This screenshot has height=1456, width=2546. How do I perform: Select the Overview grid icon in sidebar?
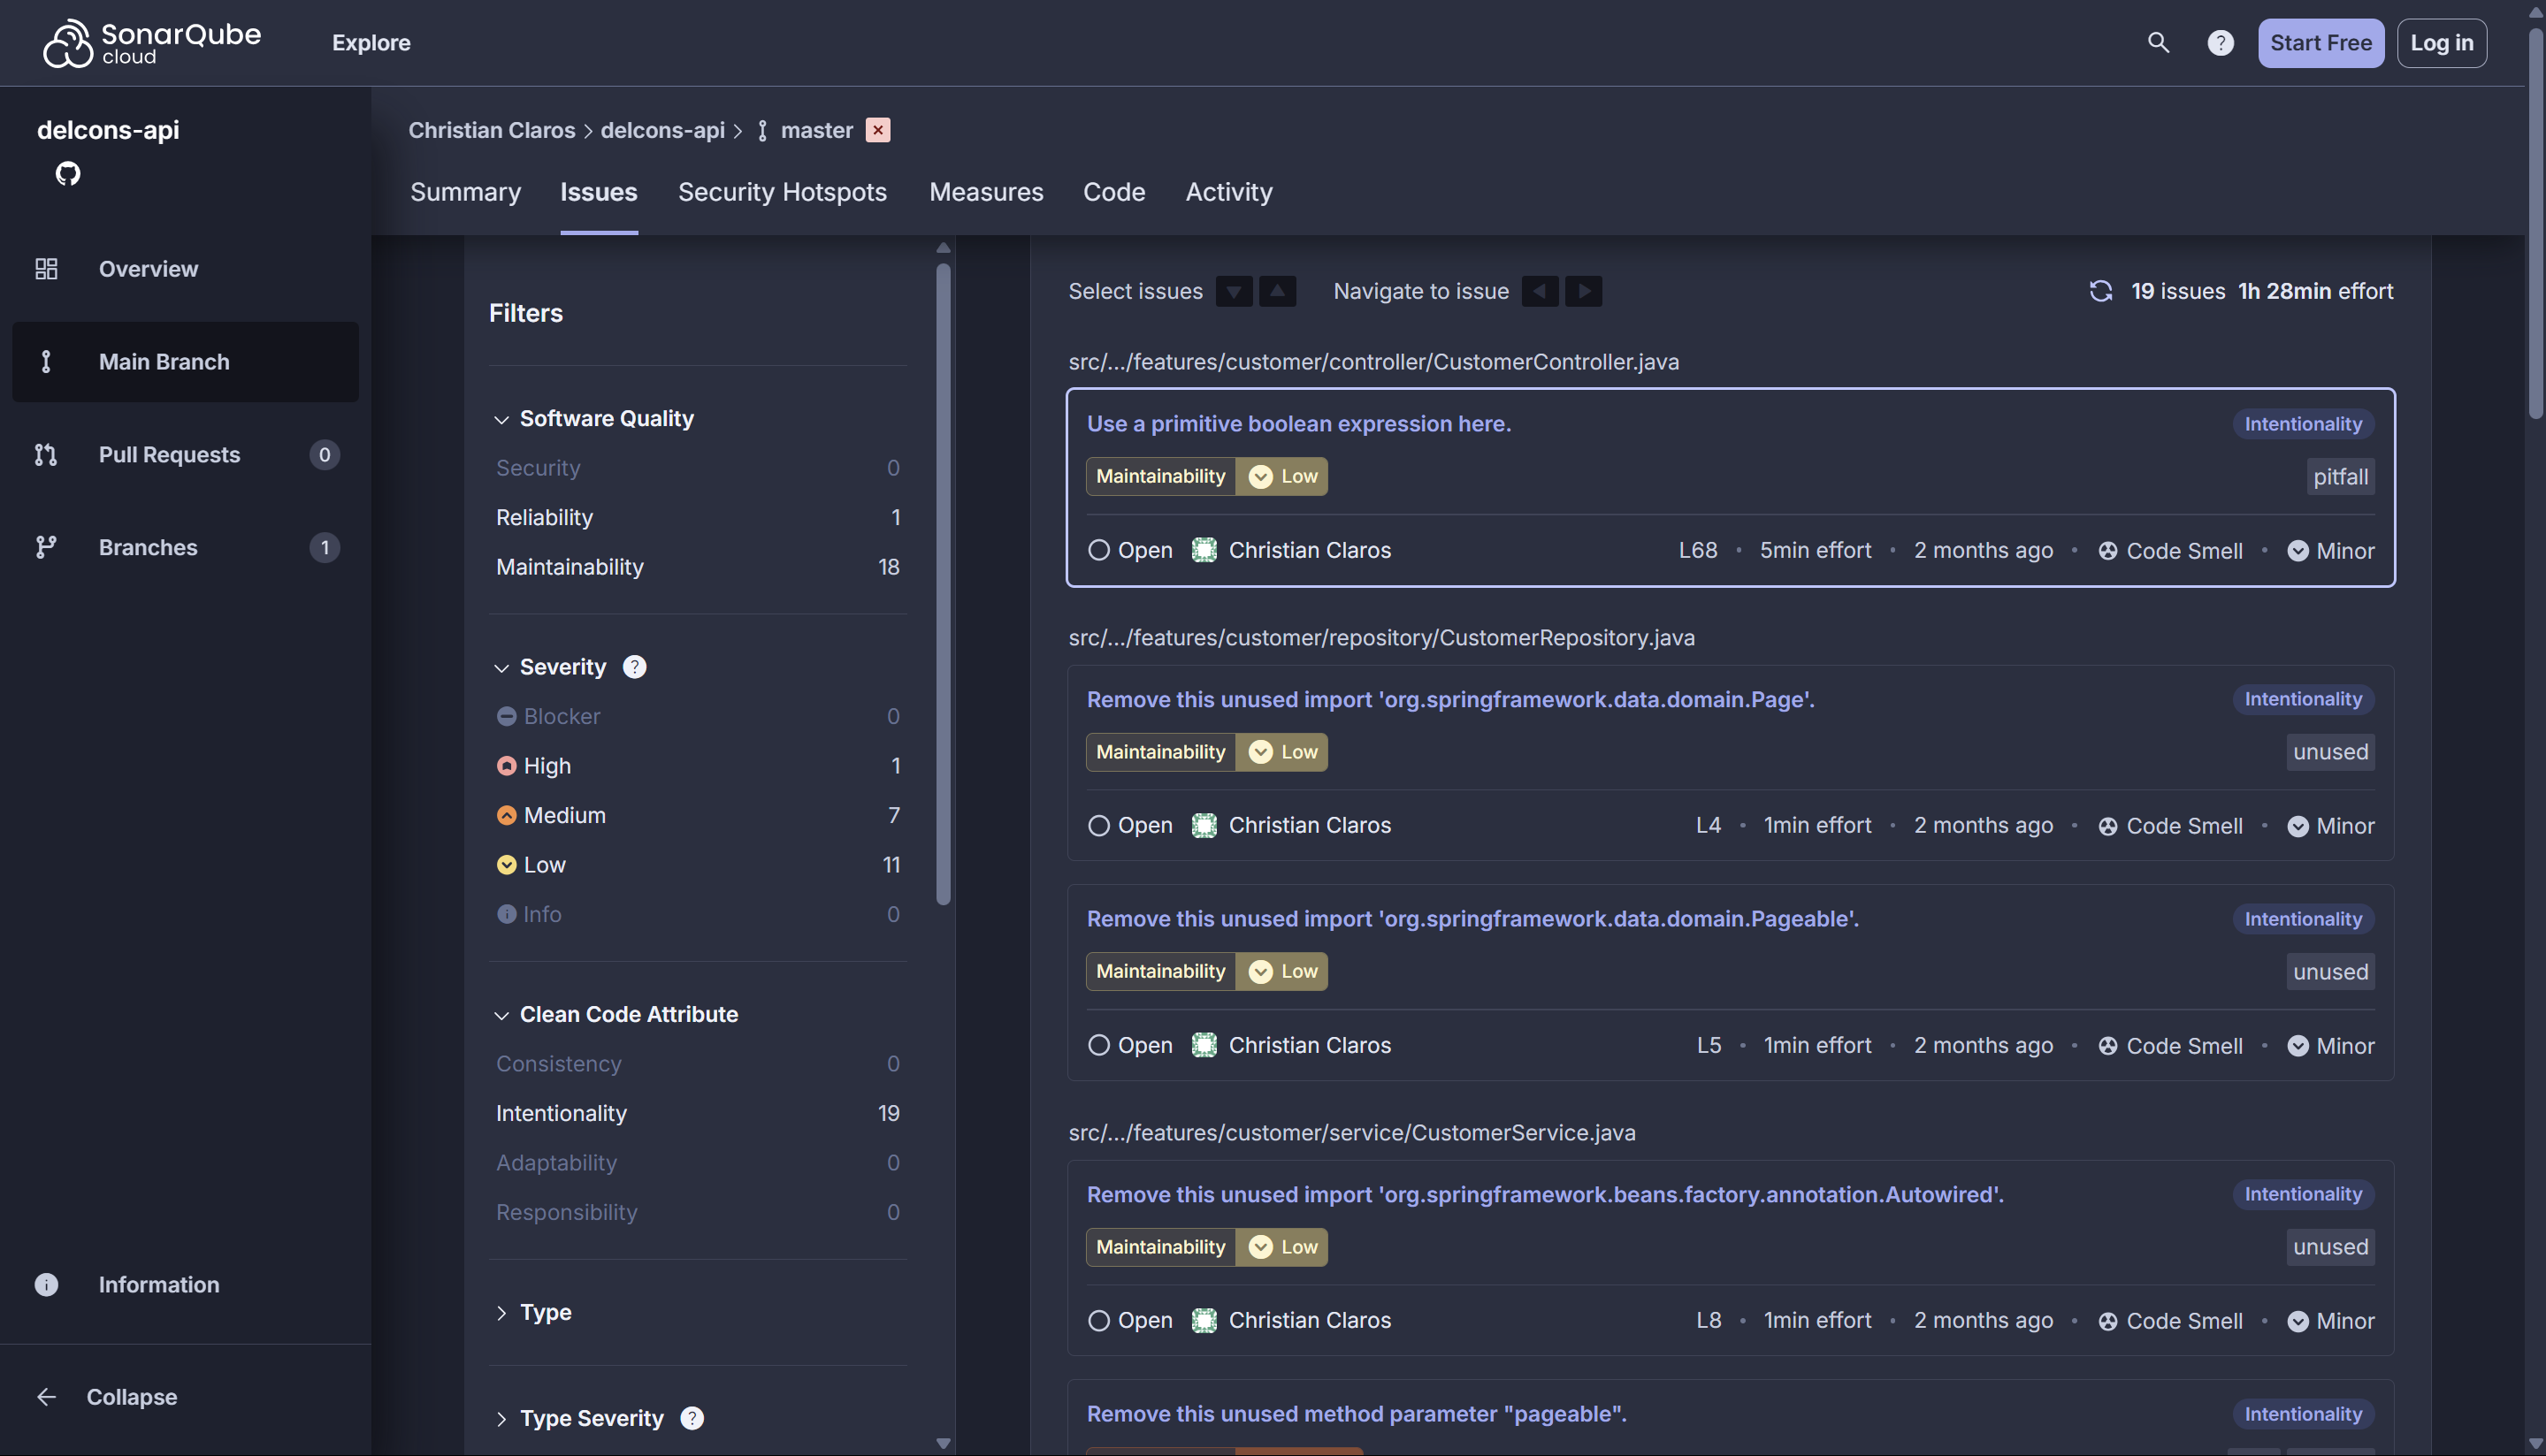(46, 268)
